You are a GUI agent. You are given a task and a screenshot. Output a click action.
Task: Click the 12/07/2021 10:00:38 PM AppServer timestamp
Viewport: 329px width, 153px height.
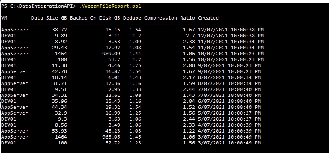tap(231, 30)
